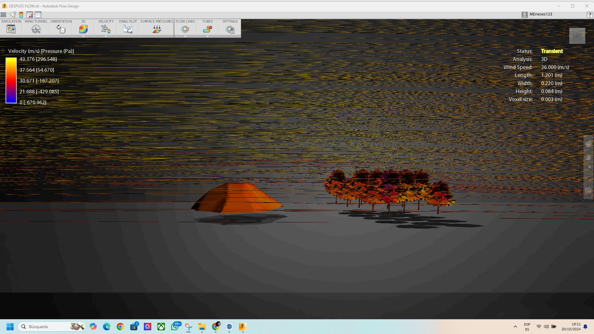This screenshot has height=334, width=594.
Task: Toggle the color legend bar icon
Action: click(21, 15)
